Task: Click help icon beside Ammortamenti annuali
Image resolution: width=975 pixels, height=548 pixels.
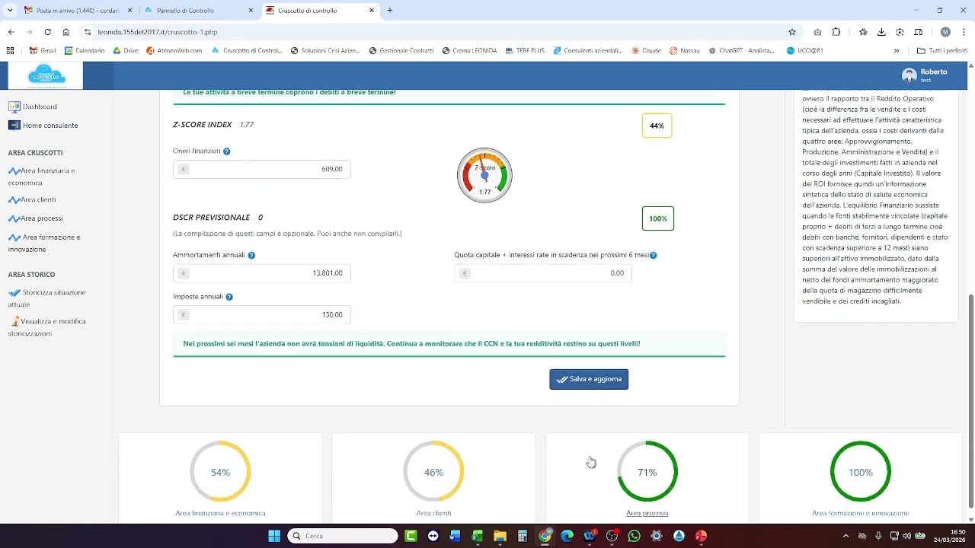Action: (x=251, y=256)
